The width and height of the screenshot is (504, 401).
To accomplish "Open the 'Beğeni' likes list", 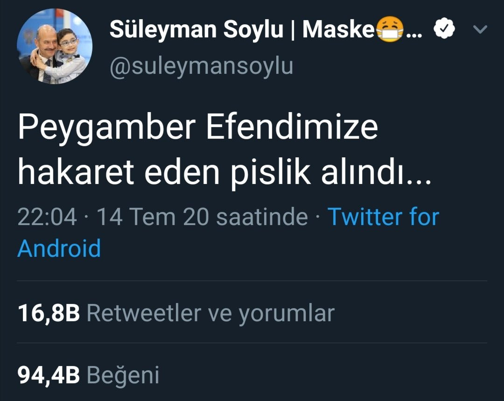I will point(123,375).
